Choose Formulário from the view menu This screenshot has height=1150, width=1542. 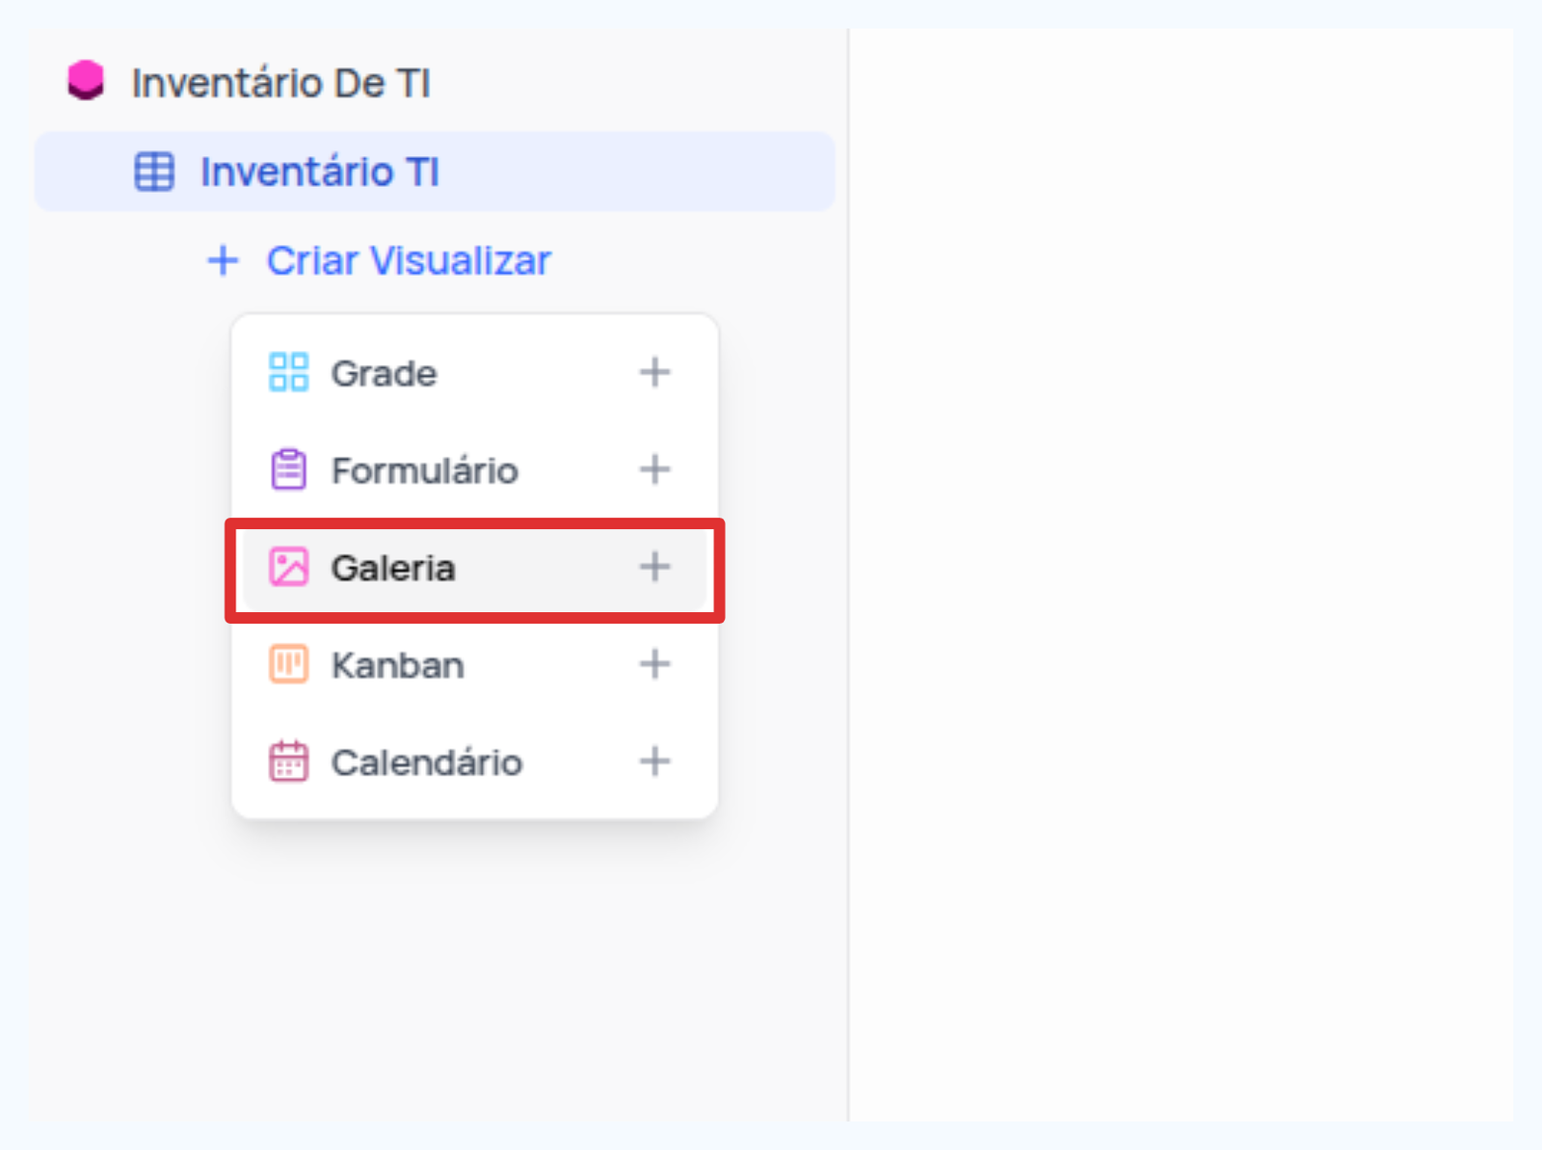474,470
